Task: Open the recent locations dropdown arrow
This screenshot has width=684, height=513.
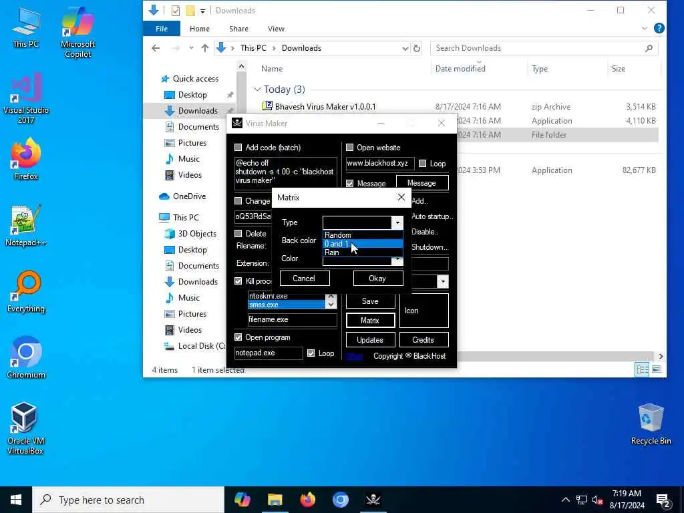Action: point(191,48)
